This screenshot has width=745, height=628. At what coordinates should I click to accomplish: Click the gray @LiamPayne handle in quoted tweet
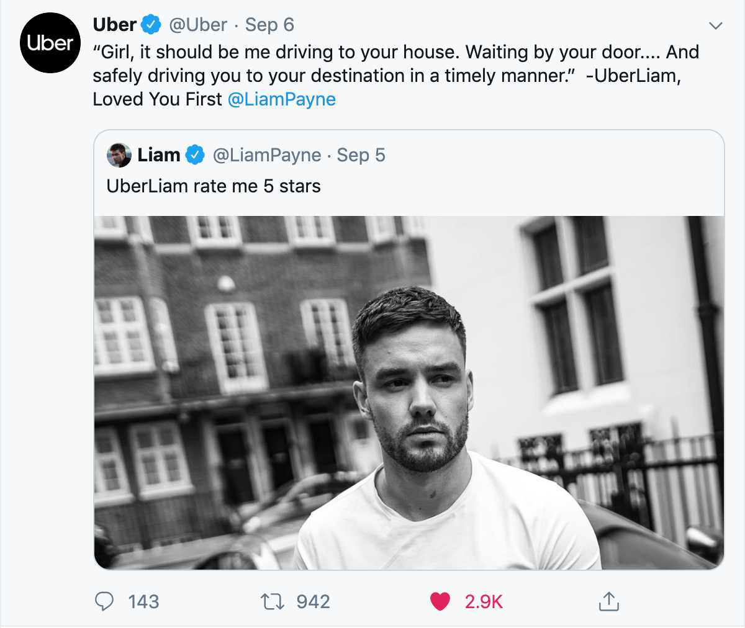click(267, 155)
